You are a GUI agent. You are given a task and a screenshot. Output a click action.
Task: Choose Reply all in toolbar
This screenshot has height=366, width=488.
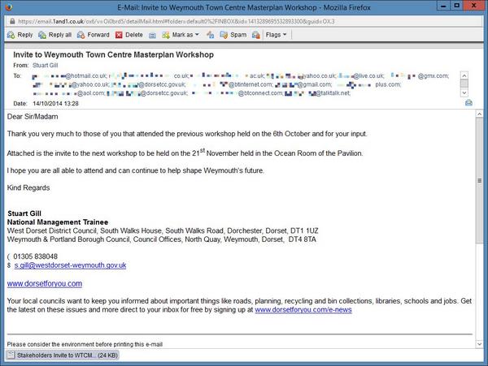click(x=55, y=35)
